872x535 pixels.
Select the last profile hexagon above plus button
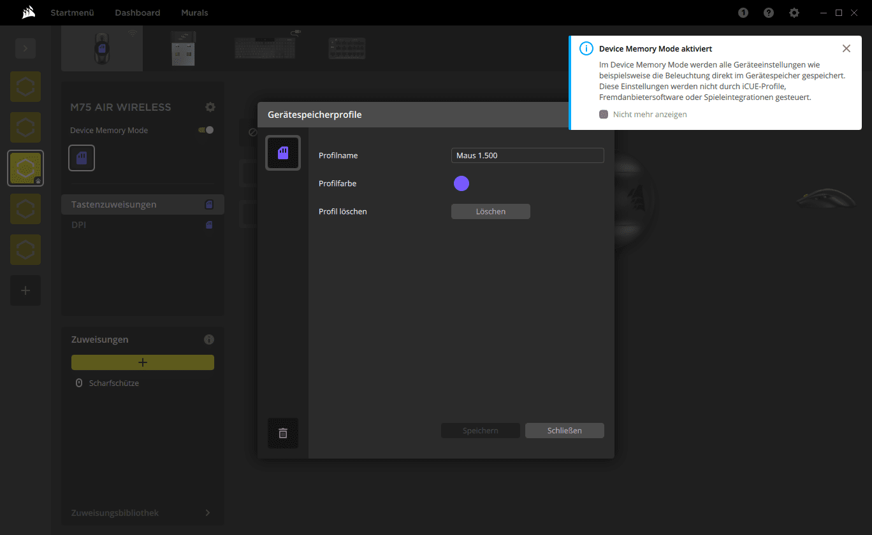[x=25, y=250]
